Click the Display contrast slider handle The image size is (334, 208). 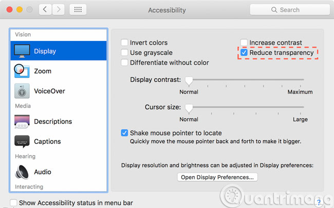(x=189, y=80)
